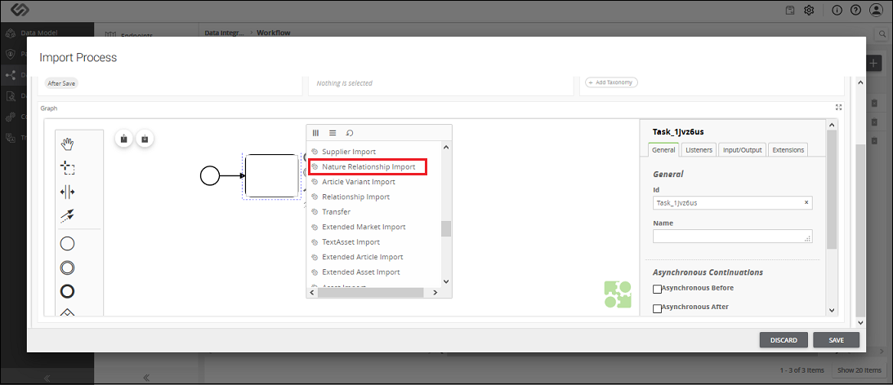Viewport: 893px width, 385px height.
Task: Open the user profile icon
Action: tap(876, 11)
